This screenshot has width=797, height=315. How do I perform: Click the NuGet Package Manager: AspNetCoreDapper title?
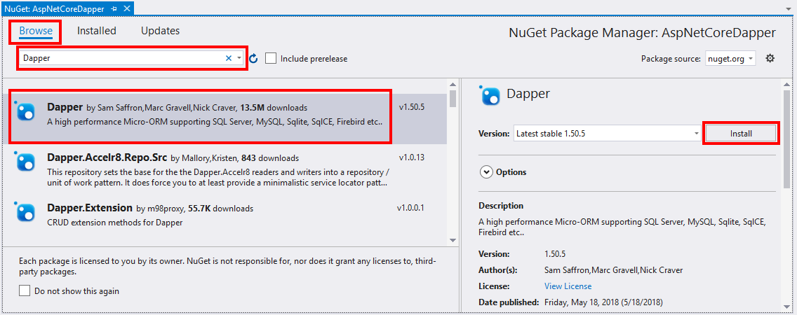point(643,33)
